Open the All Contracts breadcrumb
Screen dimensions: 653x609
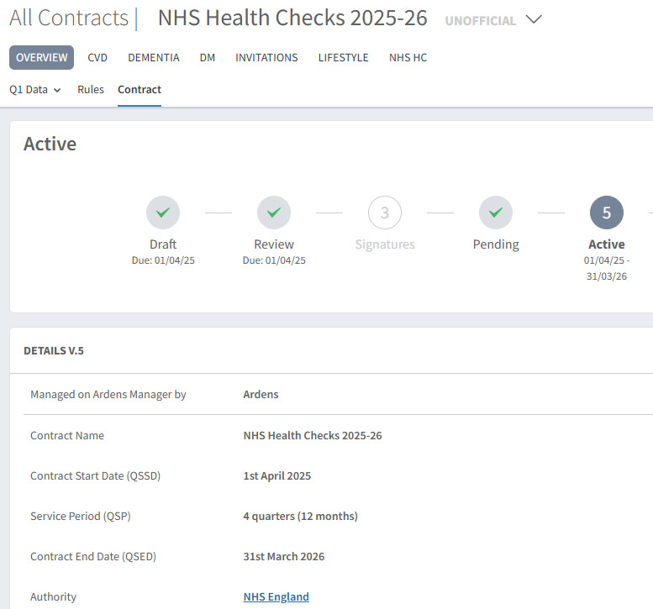coord(69,18)
